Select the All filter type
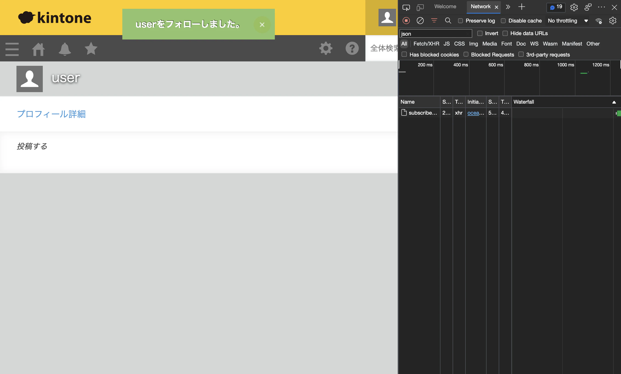 tap(404, 44)
